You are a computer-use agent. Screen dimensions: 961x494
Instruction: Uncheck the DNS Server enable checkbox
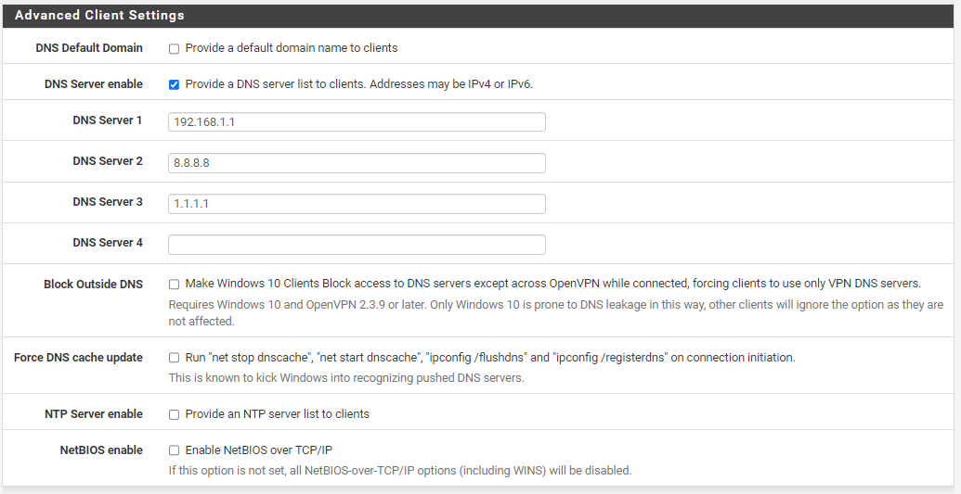click(x=174, y=84)
